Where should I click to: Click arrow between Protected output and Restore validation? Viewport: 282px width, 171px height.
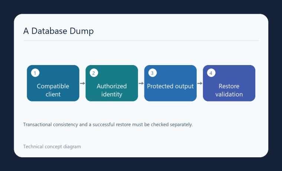click(200, 83)
